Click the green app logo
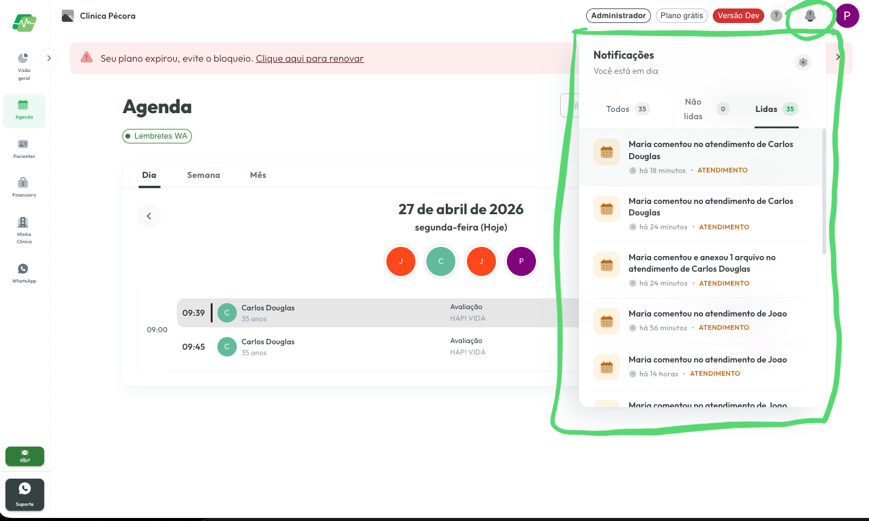Viewport: 869px width, 521px height. [x=24, y=23]
